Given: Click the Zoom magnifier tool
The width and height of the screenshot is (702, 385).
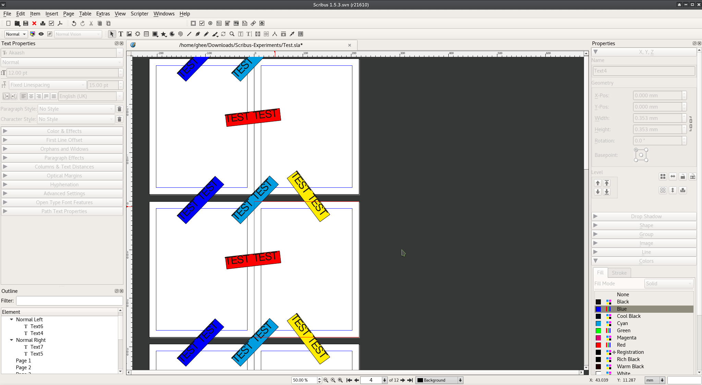Looking at the screenshot, I should pos(232,34).
